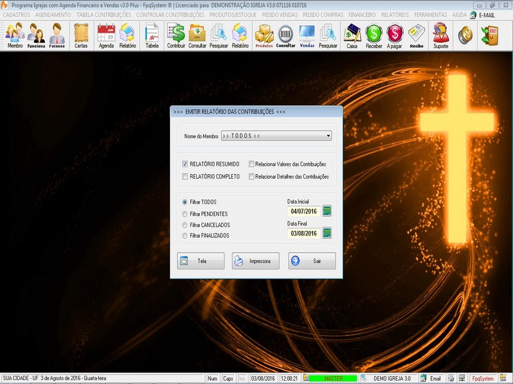This screenshot has height=384, width=513.
Task: Open calendar picker for Data Final
Action: point(327,233)
